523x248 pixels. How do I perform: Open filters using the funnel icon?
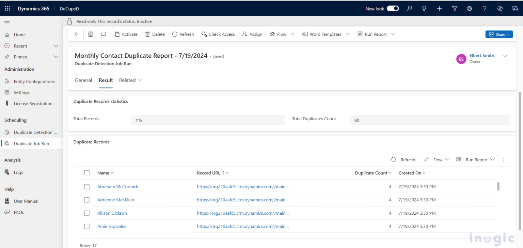[x=455, y=8]
